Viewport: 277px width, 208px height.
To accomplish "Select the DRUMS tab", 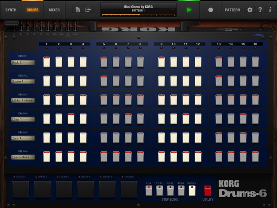I will [32, 10].
